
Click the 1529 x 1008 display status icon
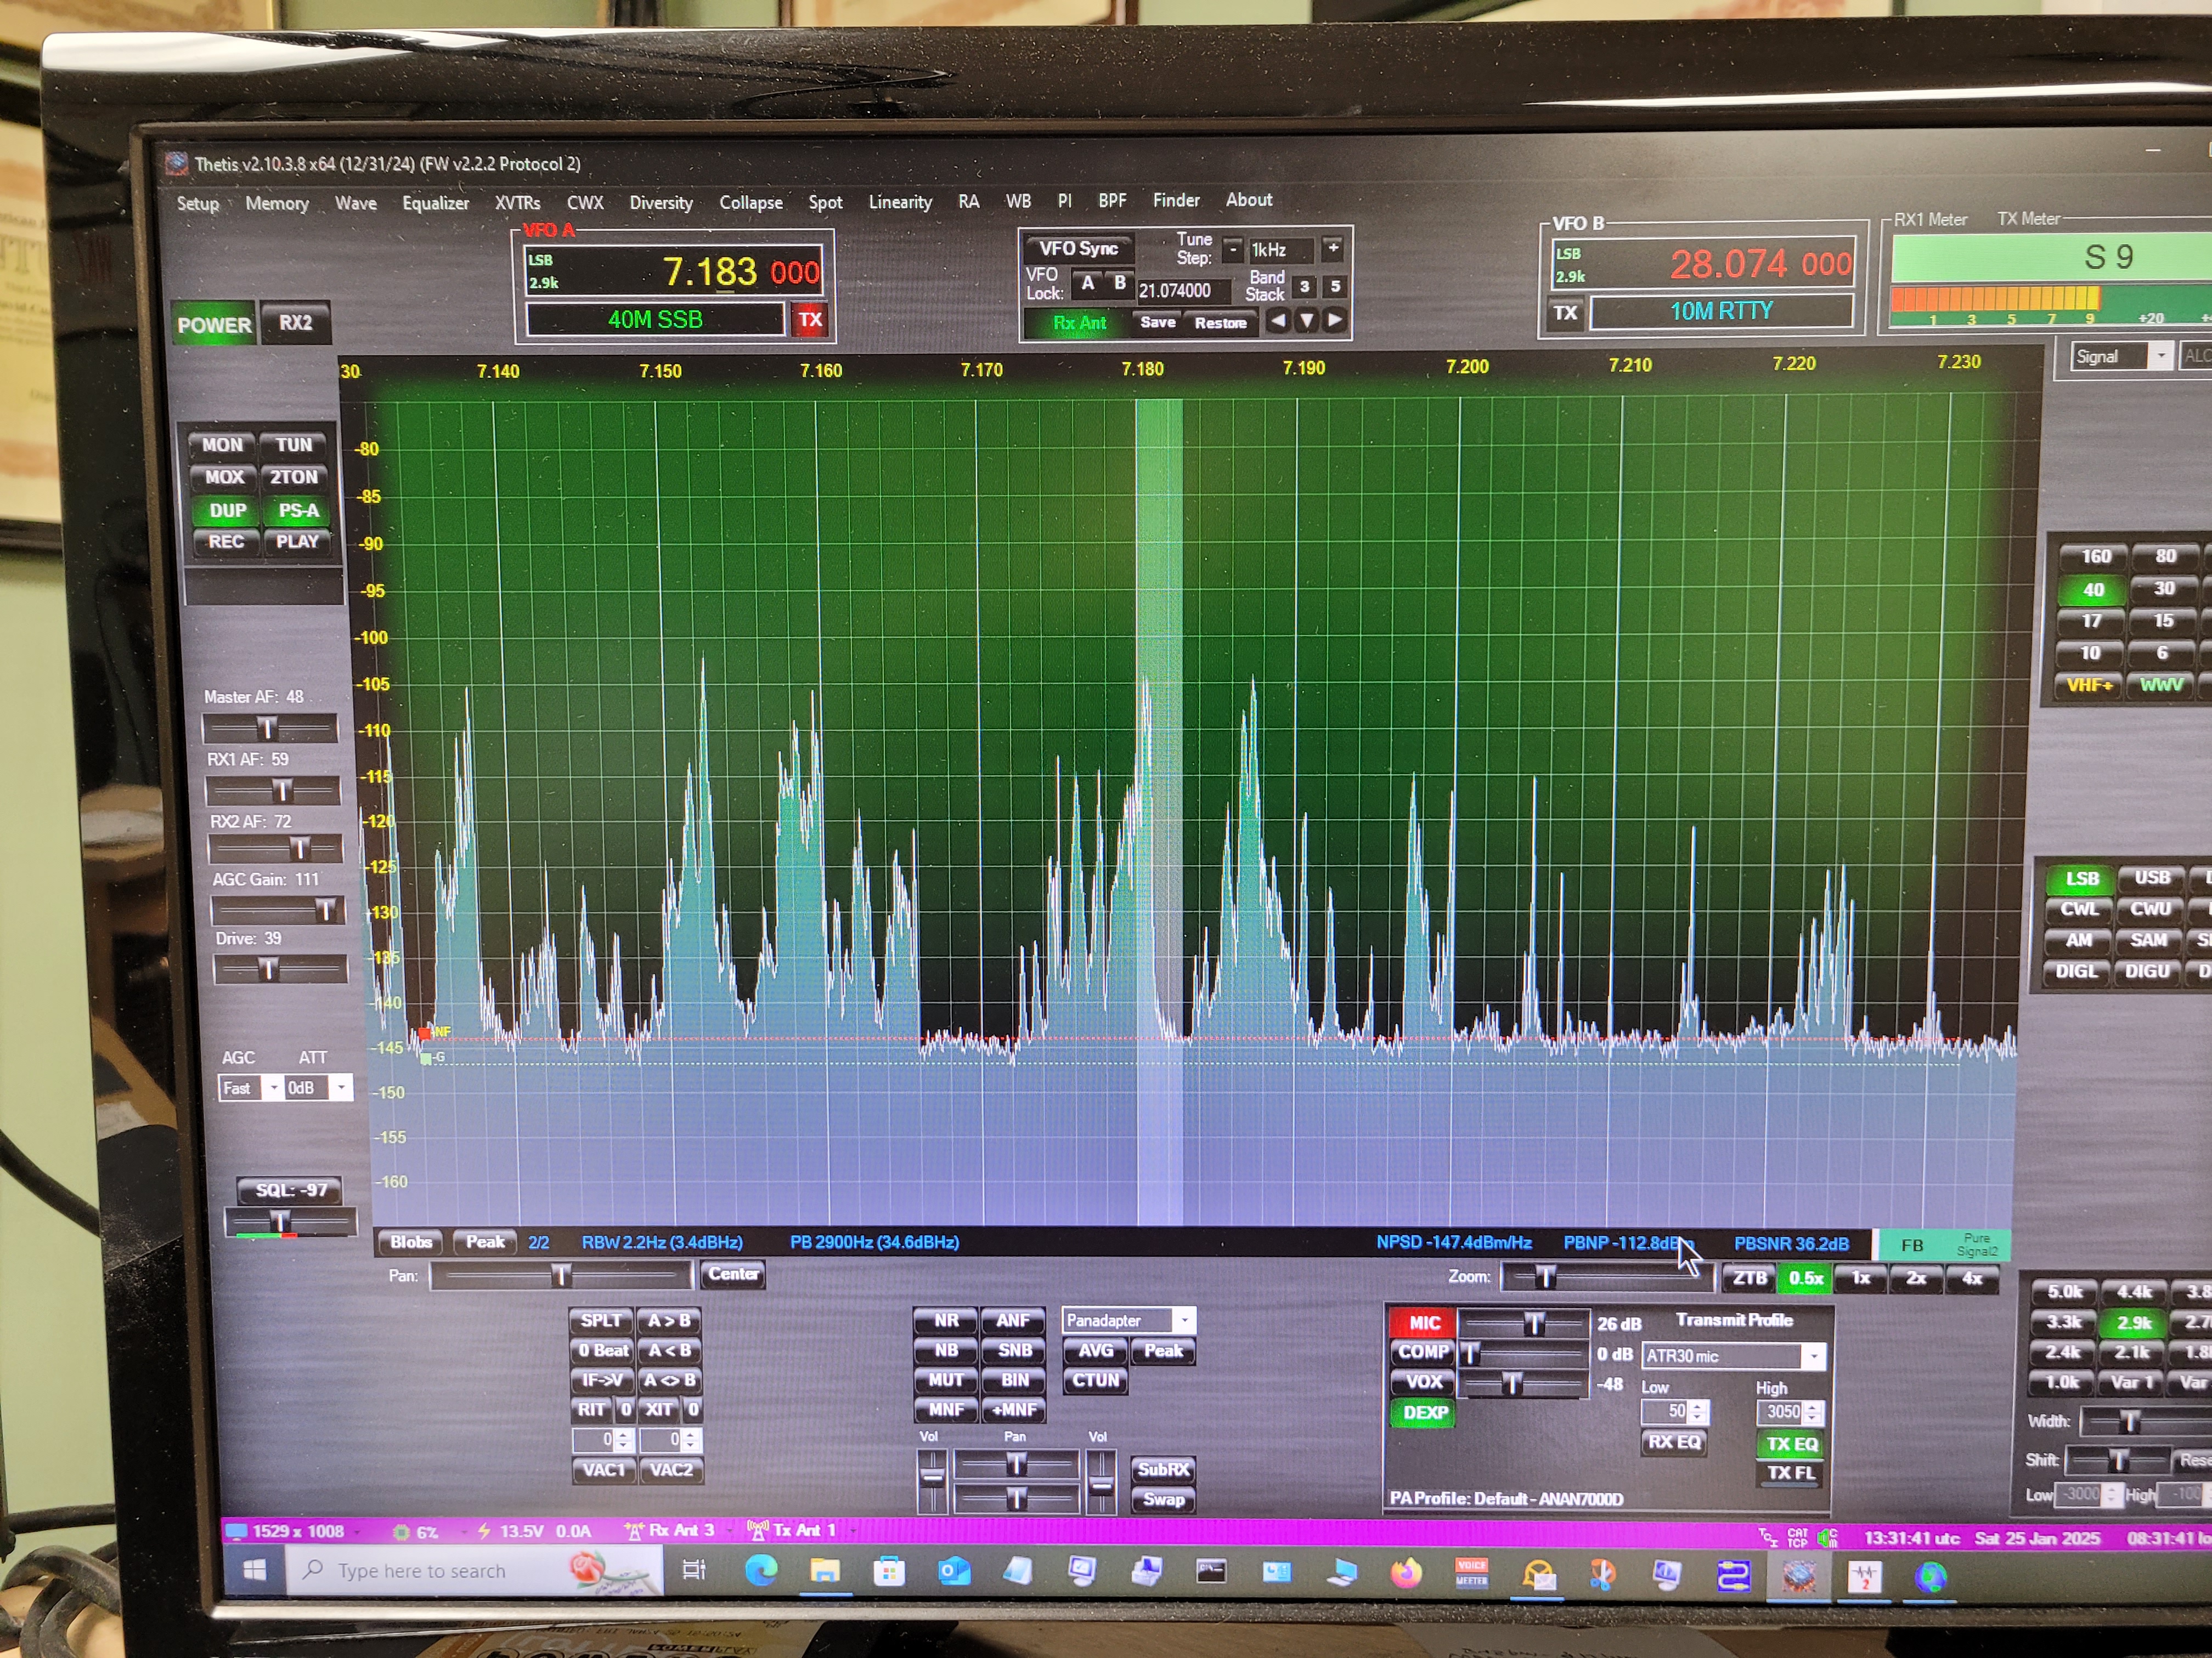[x=237, y=1531]
